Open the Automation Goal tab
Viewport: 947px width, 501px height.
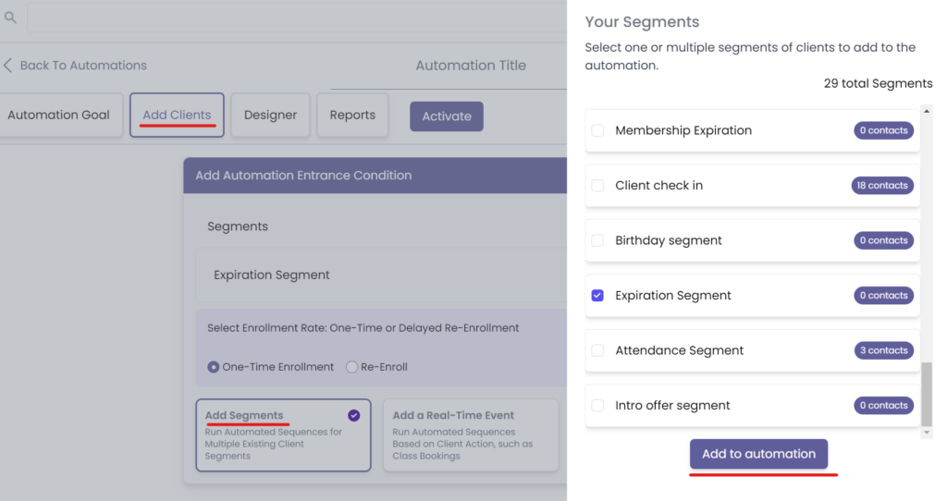[x=59, y=116]
